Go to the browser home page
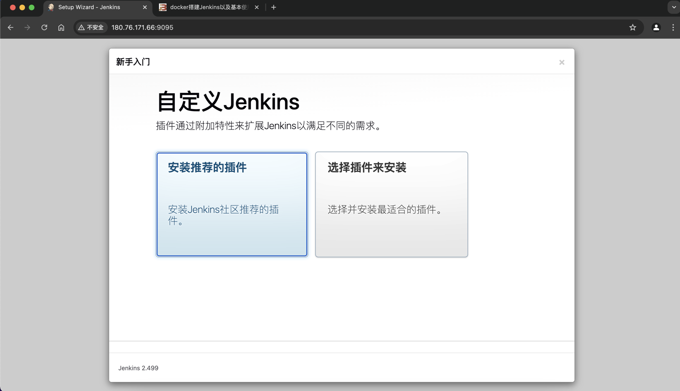The height and width of the screenshot is (391, 680). click(x=61, y=27)
